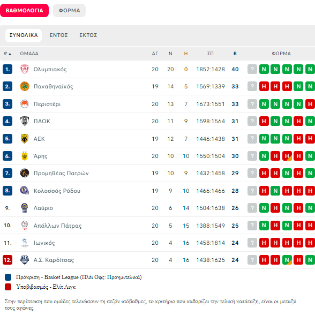Screen dimensions: 315x315
Task: Click the Ολυμπιακός team logo
Action: click(x=25, y=69)
